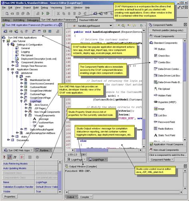Screen dimensions: 189x201
Task: Click the Output Window horizontal scrollbar right arrow
Action: [181, 192]
